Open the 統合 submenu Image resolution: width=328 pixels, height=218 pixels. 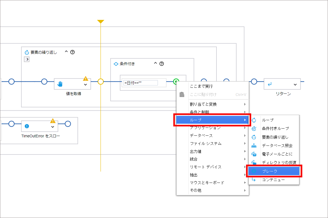[x=213, y=159]
